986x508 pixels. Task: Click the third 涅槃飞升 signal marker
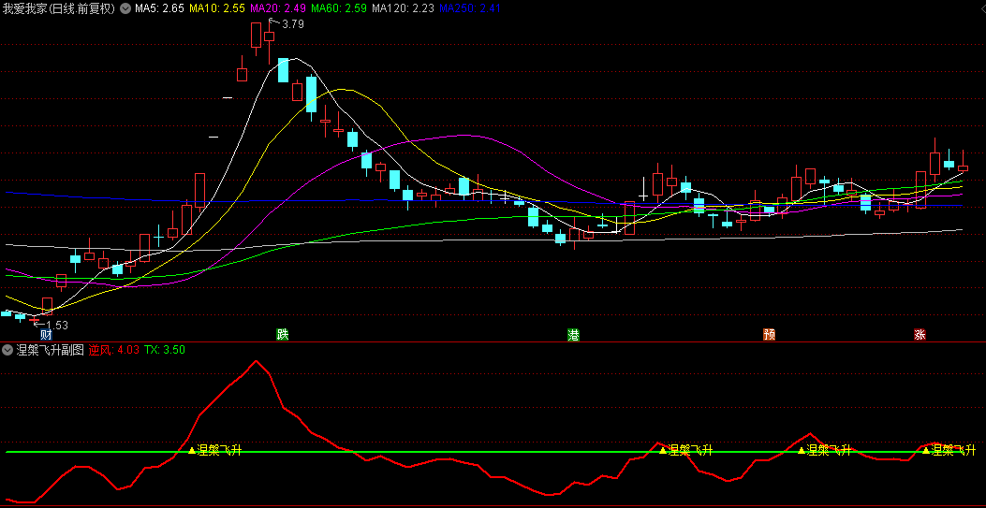click(802, 450)
